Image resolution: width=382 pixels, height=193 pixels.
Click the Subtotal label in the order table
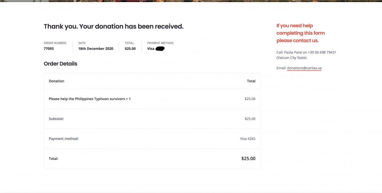coord(56,119)
